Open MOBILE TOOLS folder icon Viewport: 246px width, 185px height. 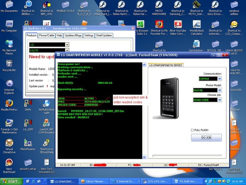[x=65, y=6]
